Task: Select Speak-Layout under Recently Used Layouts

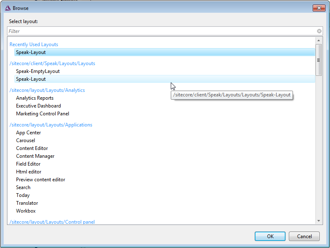Action: click(165, 52)
